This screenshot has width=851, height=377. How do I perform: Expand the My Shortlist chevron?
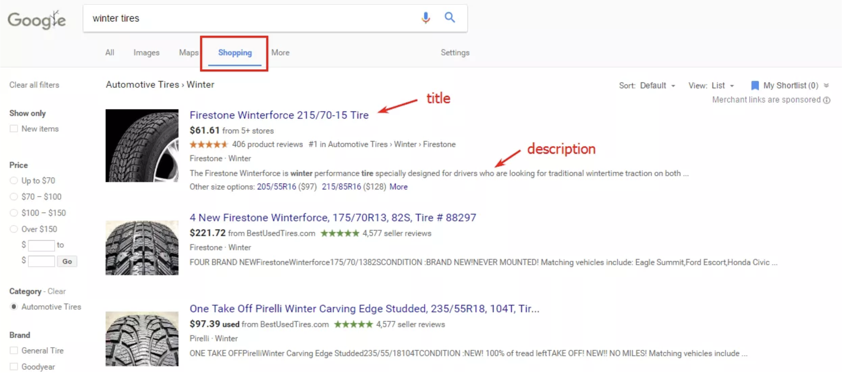pyautogui.click(x=826, y=86)
